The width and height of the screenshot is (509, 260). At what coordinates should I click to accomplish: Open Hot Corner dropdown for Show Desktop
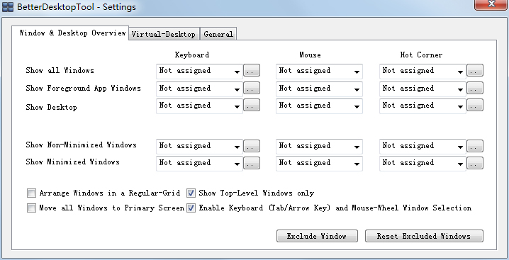423,106
